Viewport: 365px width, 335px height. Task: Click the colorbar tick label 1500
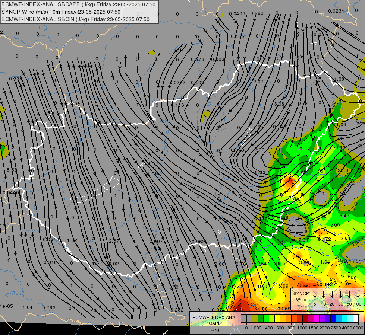click(314, 328)
